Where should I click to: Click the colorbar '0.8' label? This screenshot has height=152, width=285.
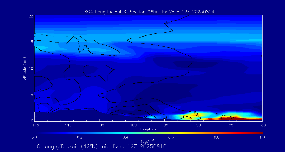pyautogui.click(x=217, y=137)
